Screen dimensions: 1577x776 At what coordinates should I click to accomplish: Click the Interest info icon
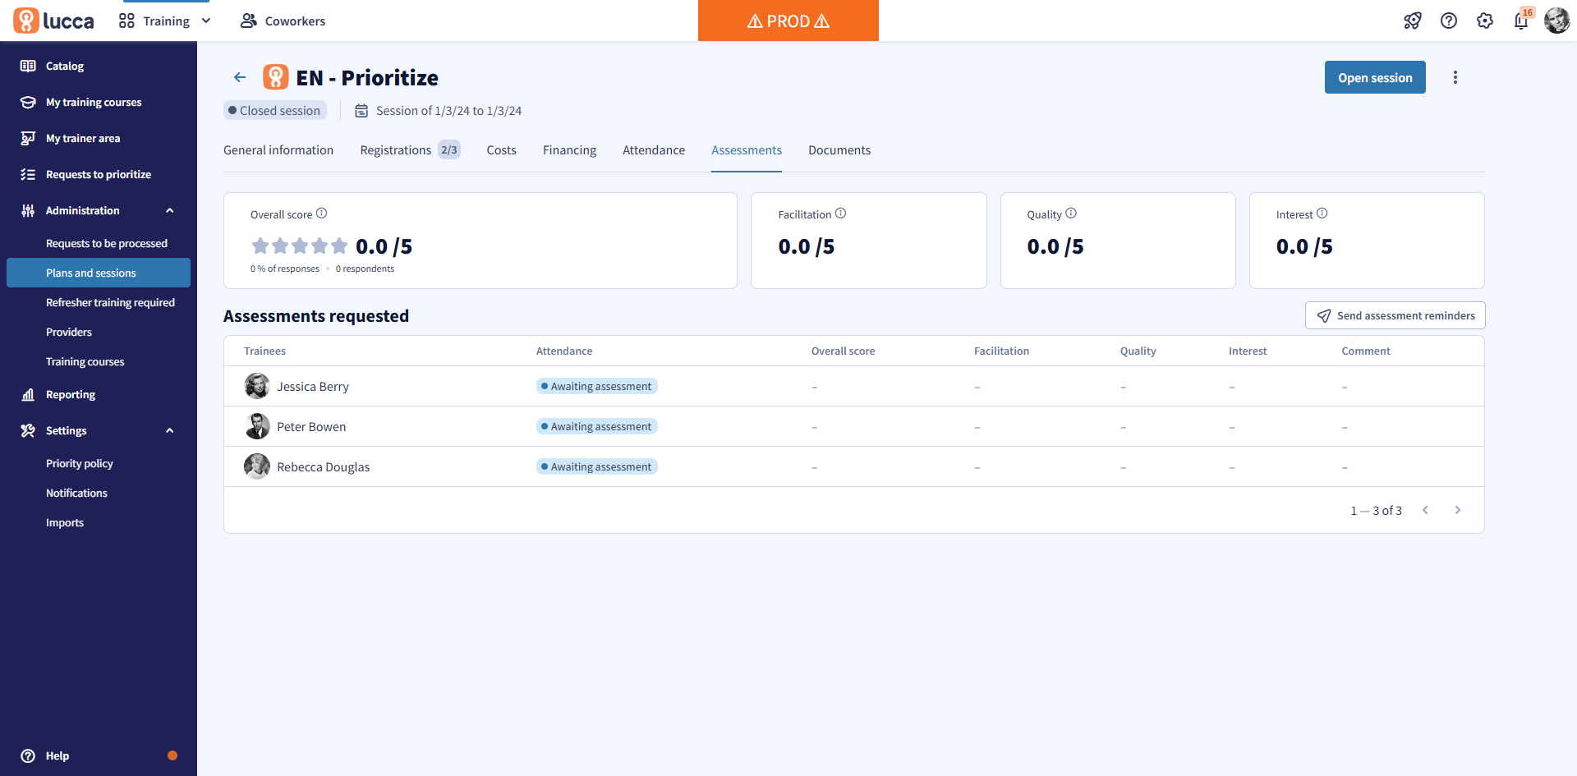(1322, 214)
